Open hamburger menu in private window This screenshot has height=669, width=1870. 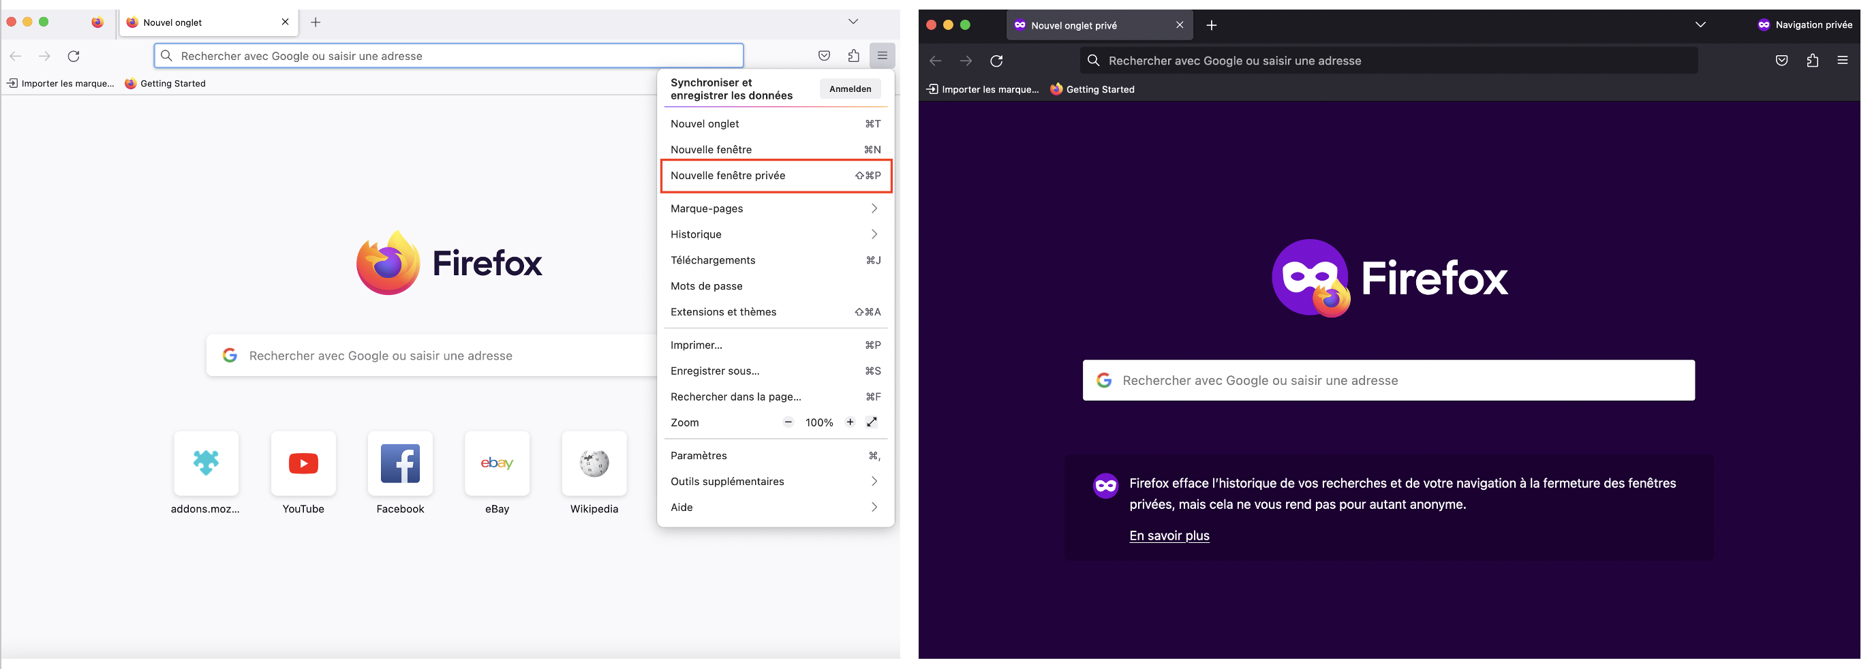pyautogui.click(x=1843, y=61)
